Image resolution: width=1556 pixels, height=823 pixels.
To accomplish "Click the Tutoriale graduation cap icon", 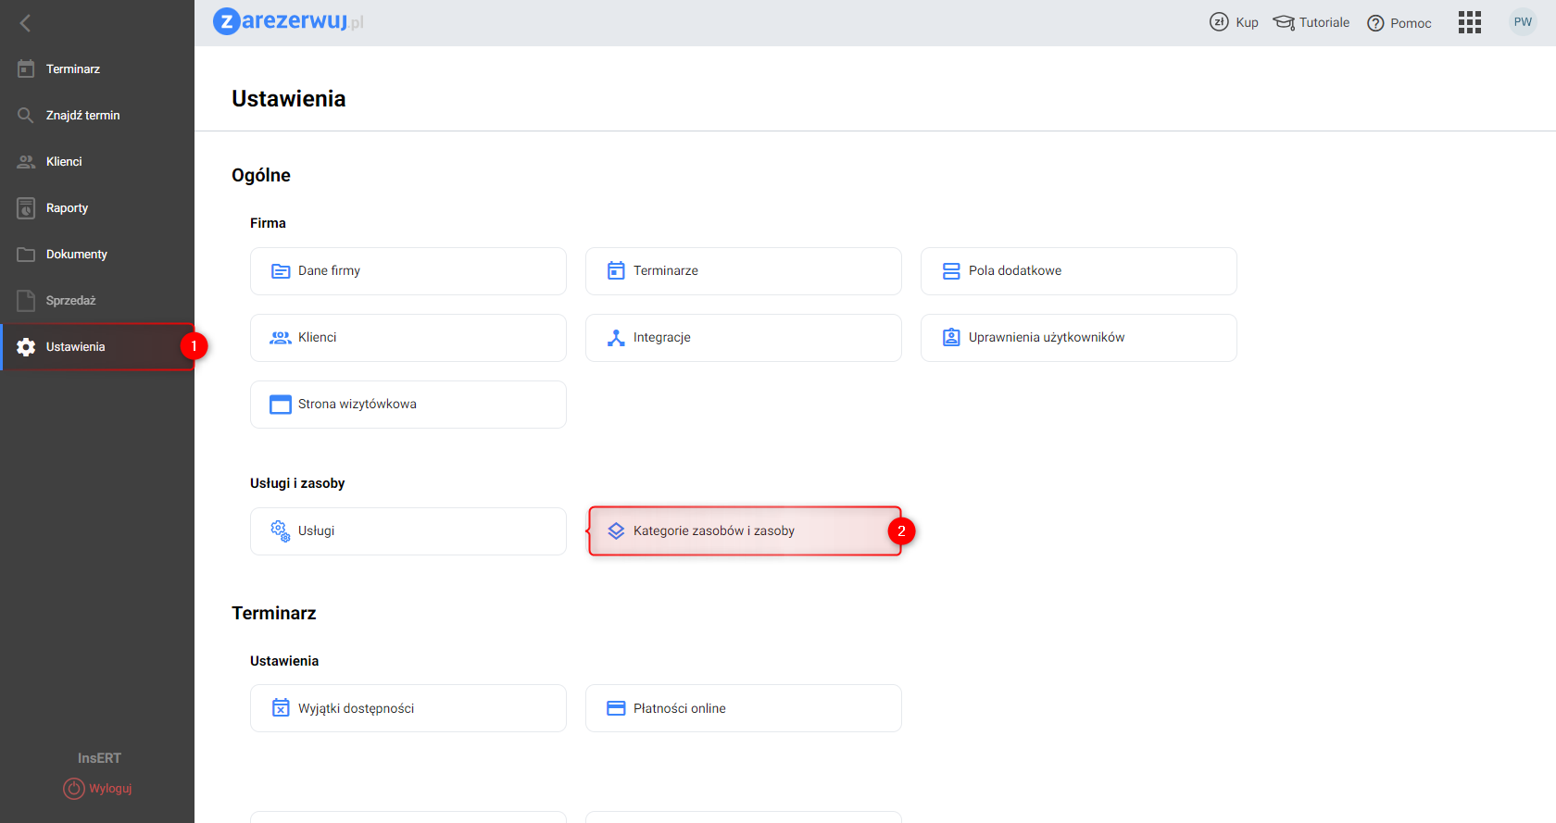I will coord(1284,22).
